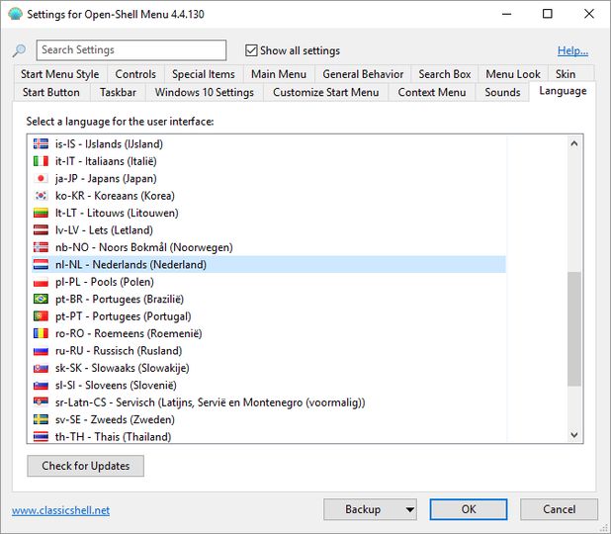Click the Iceland flag icon
This screenshot has width=611, height=534.
coord(41,143)
